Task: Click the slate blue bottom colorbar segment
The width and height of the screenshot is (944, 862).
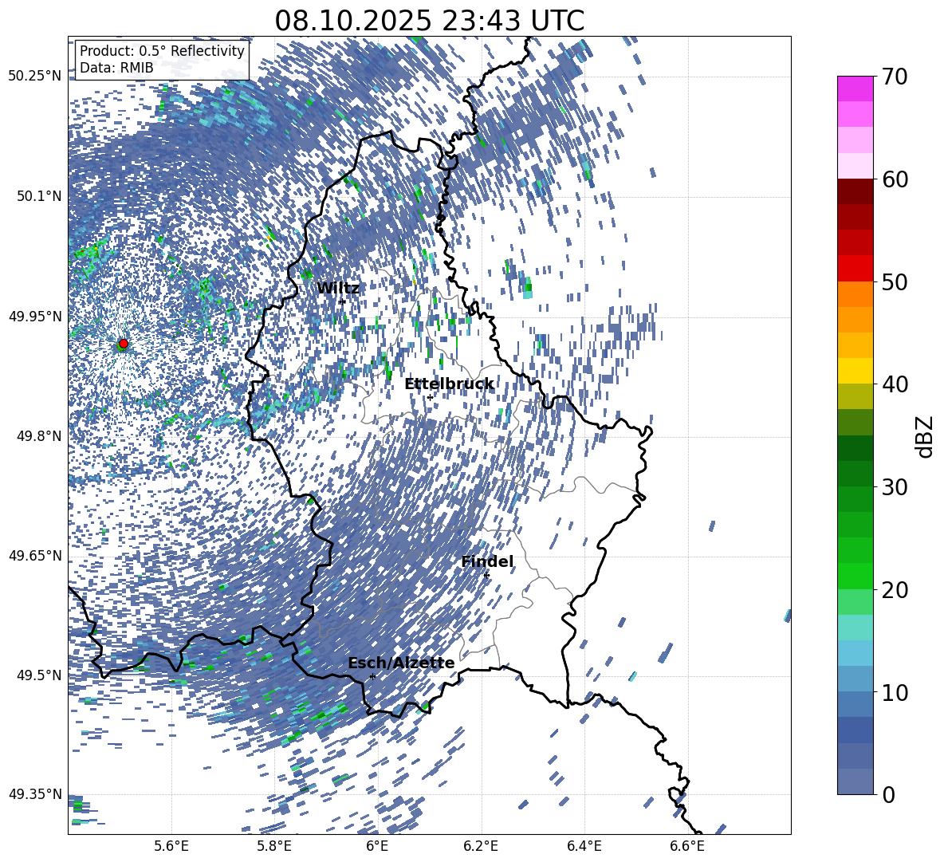Action: [855, 781]
